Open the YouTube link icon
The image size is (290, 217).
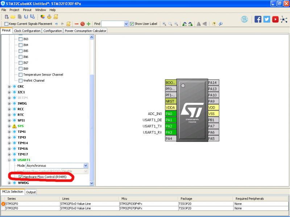275,20
